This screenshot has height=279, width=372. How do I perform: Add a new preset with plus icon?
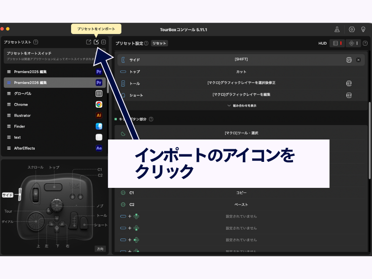104,42
